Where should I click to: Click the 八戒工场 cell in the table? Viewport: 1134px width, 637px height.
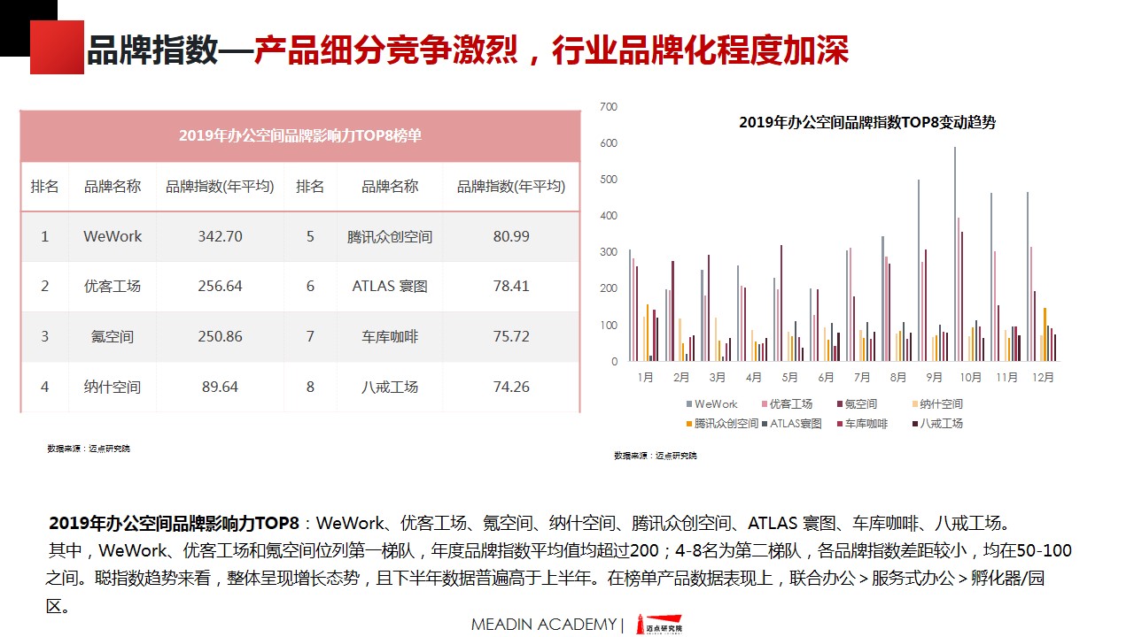click(x=390, y=388)
